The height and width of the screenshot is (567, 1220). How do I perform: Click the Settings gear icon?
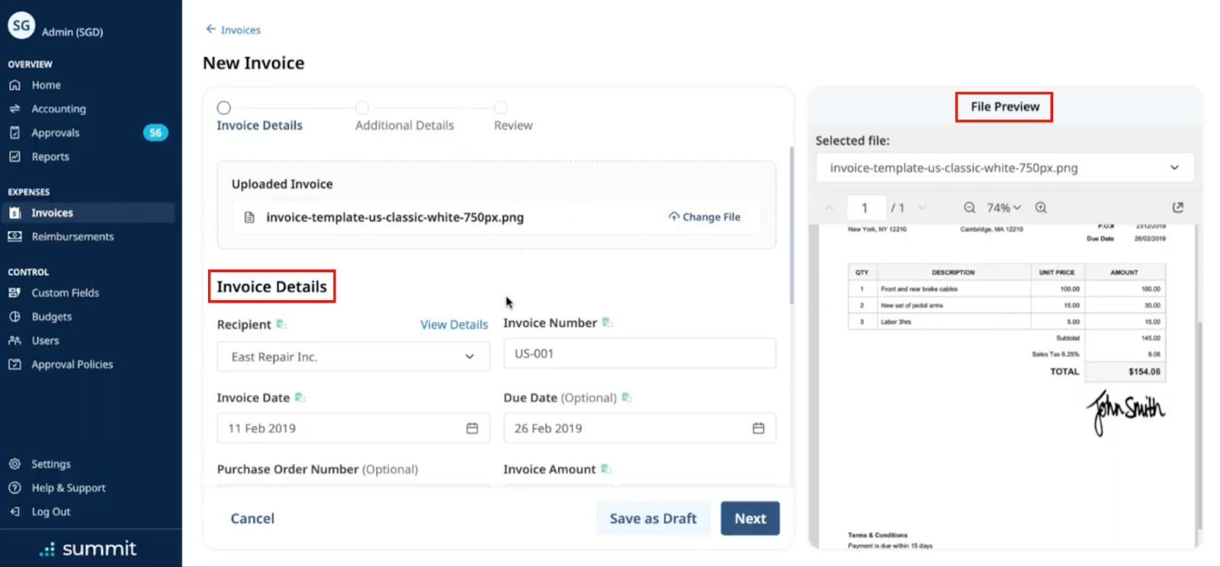(x=14, y=463)
